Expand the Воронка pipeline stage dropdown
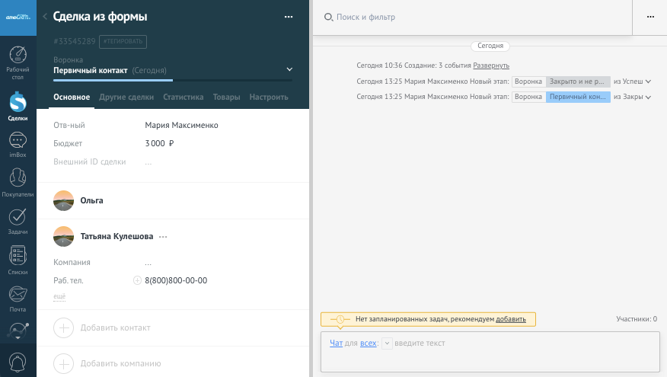 click(x=289, y=69)
